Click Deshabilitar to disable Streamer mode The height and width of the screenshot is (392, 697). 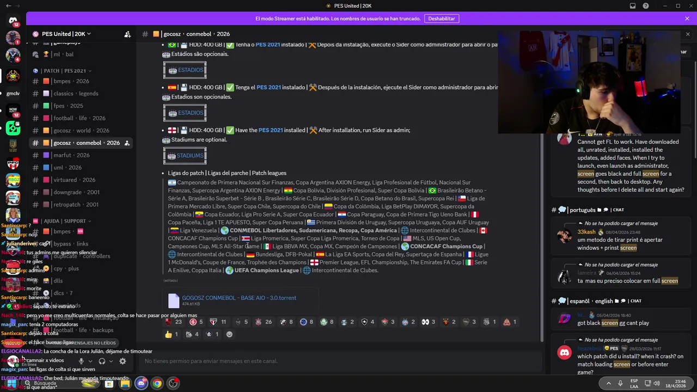click(442, 19)
